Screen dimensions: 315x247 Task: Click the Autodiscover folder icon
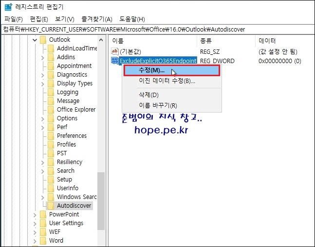[51, 206]
